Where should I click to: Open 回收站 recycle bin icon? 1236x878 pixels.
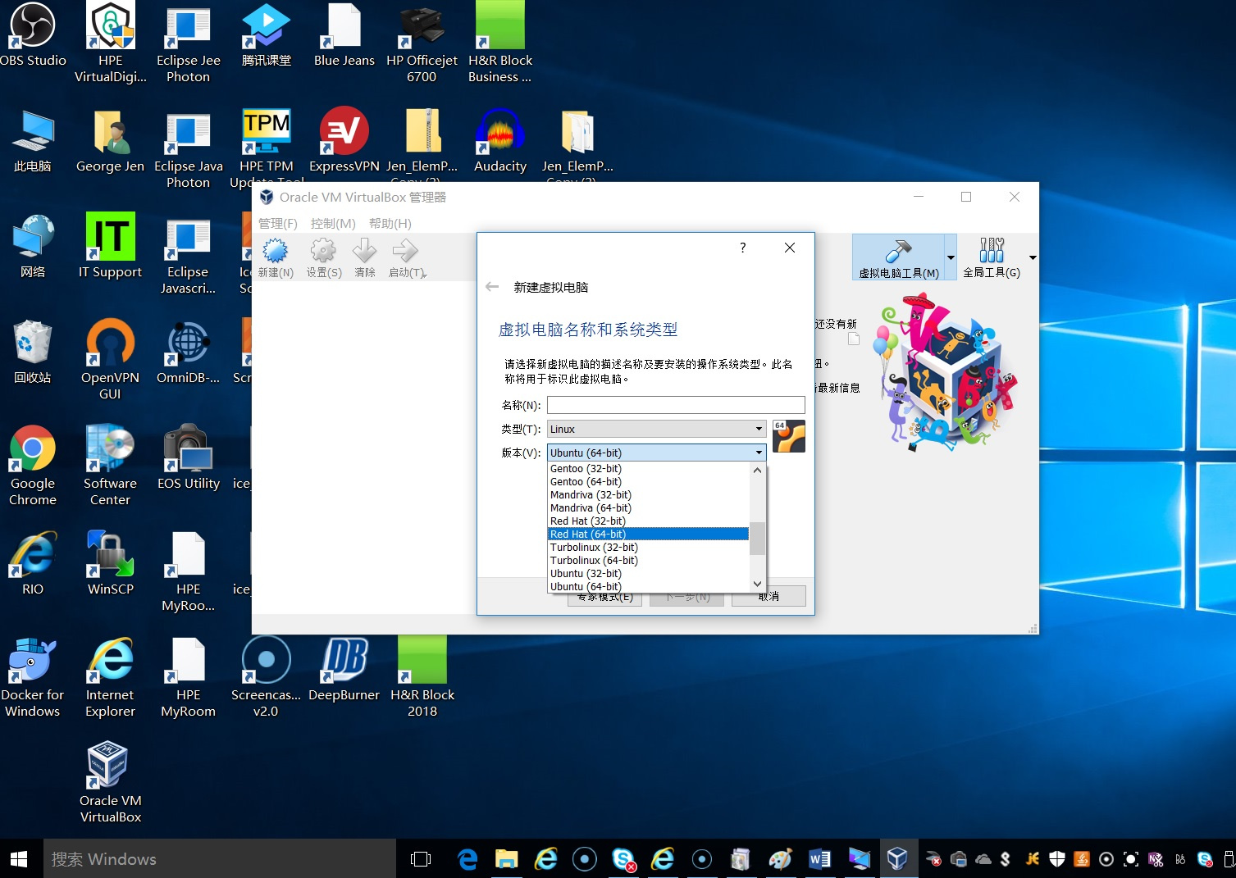coord(33,352)
